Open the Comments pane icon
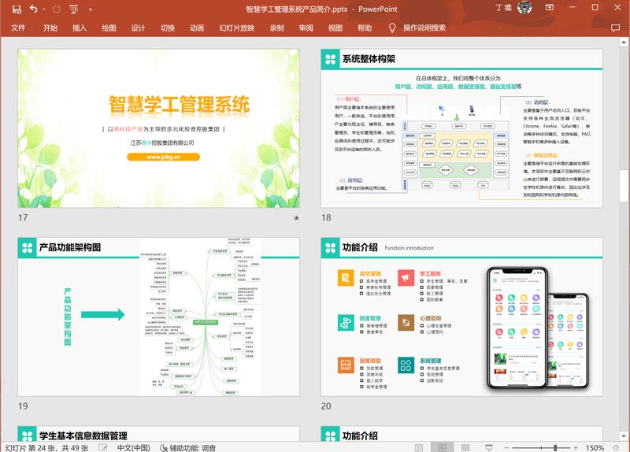This screenshot has height=452, width=630. (615, 28)
